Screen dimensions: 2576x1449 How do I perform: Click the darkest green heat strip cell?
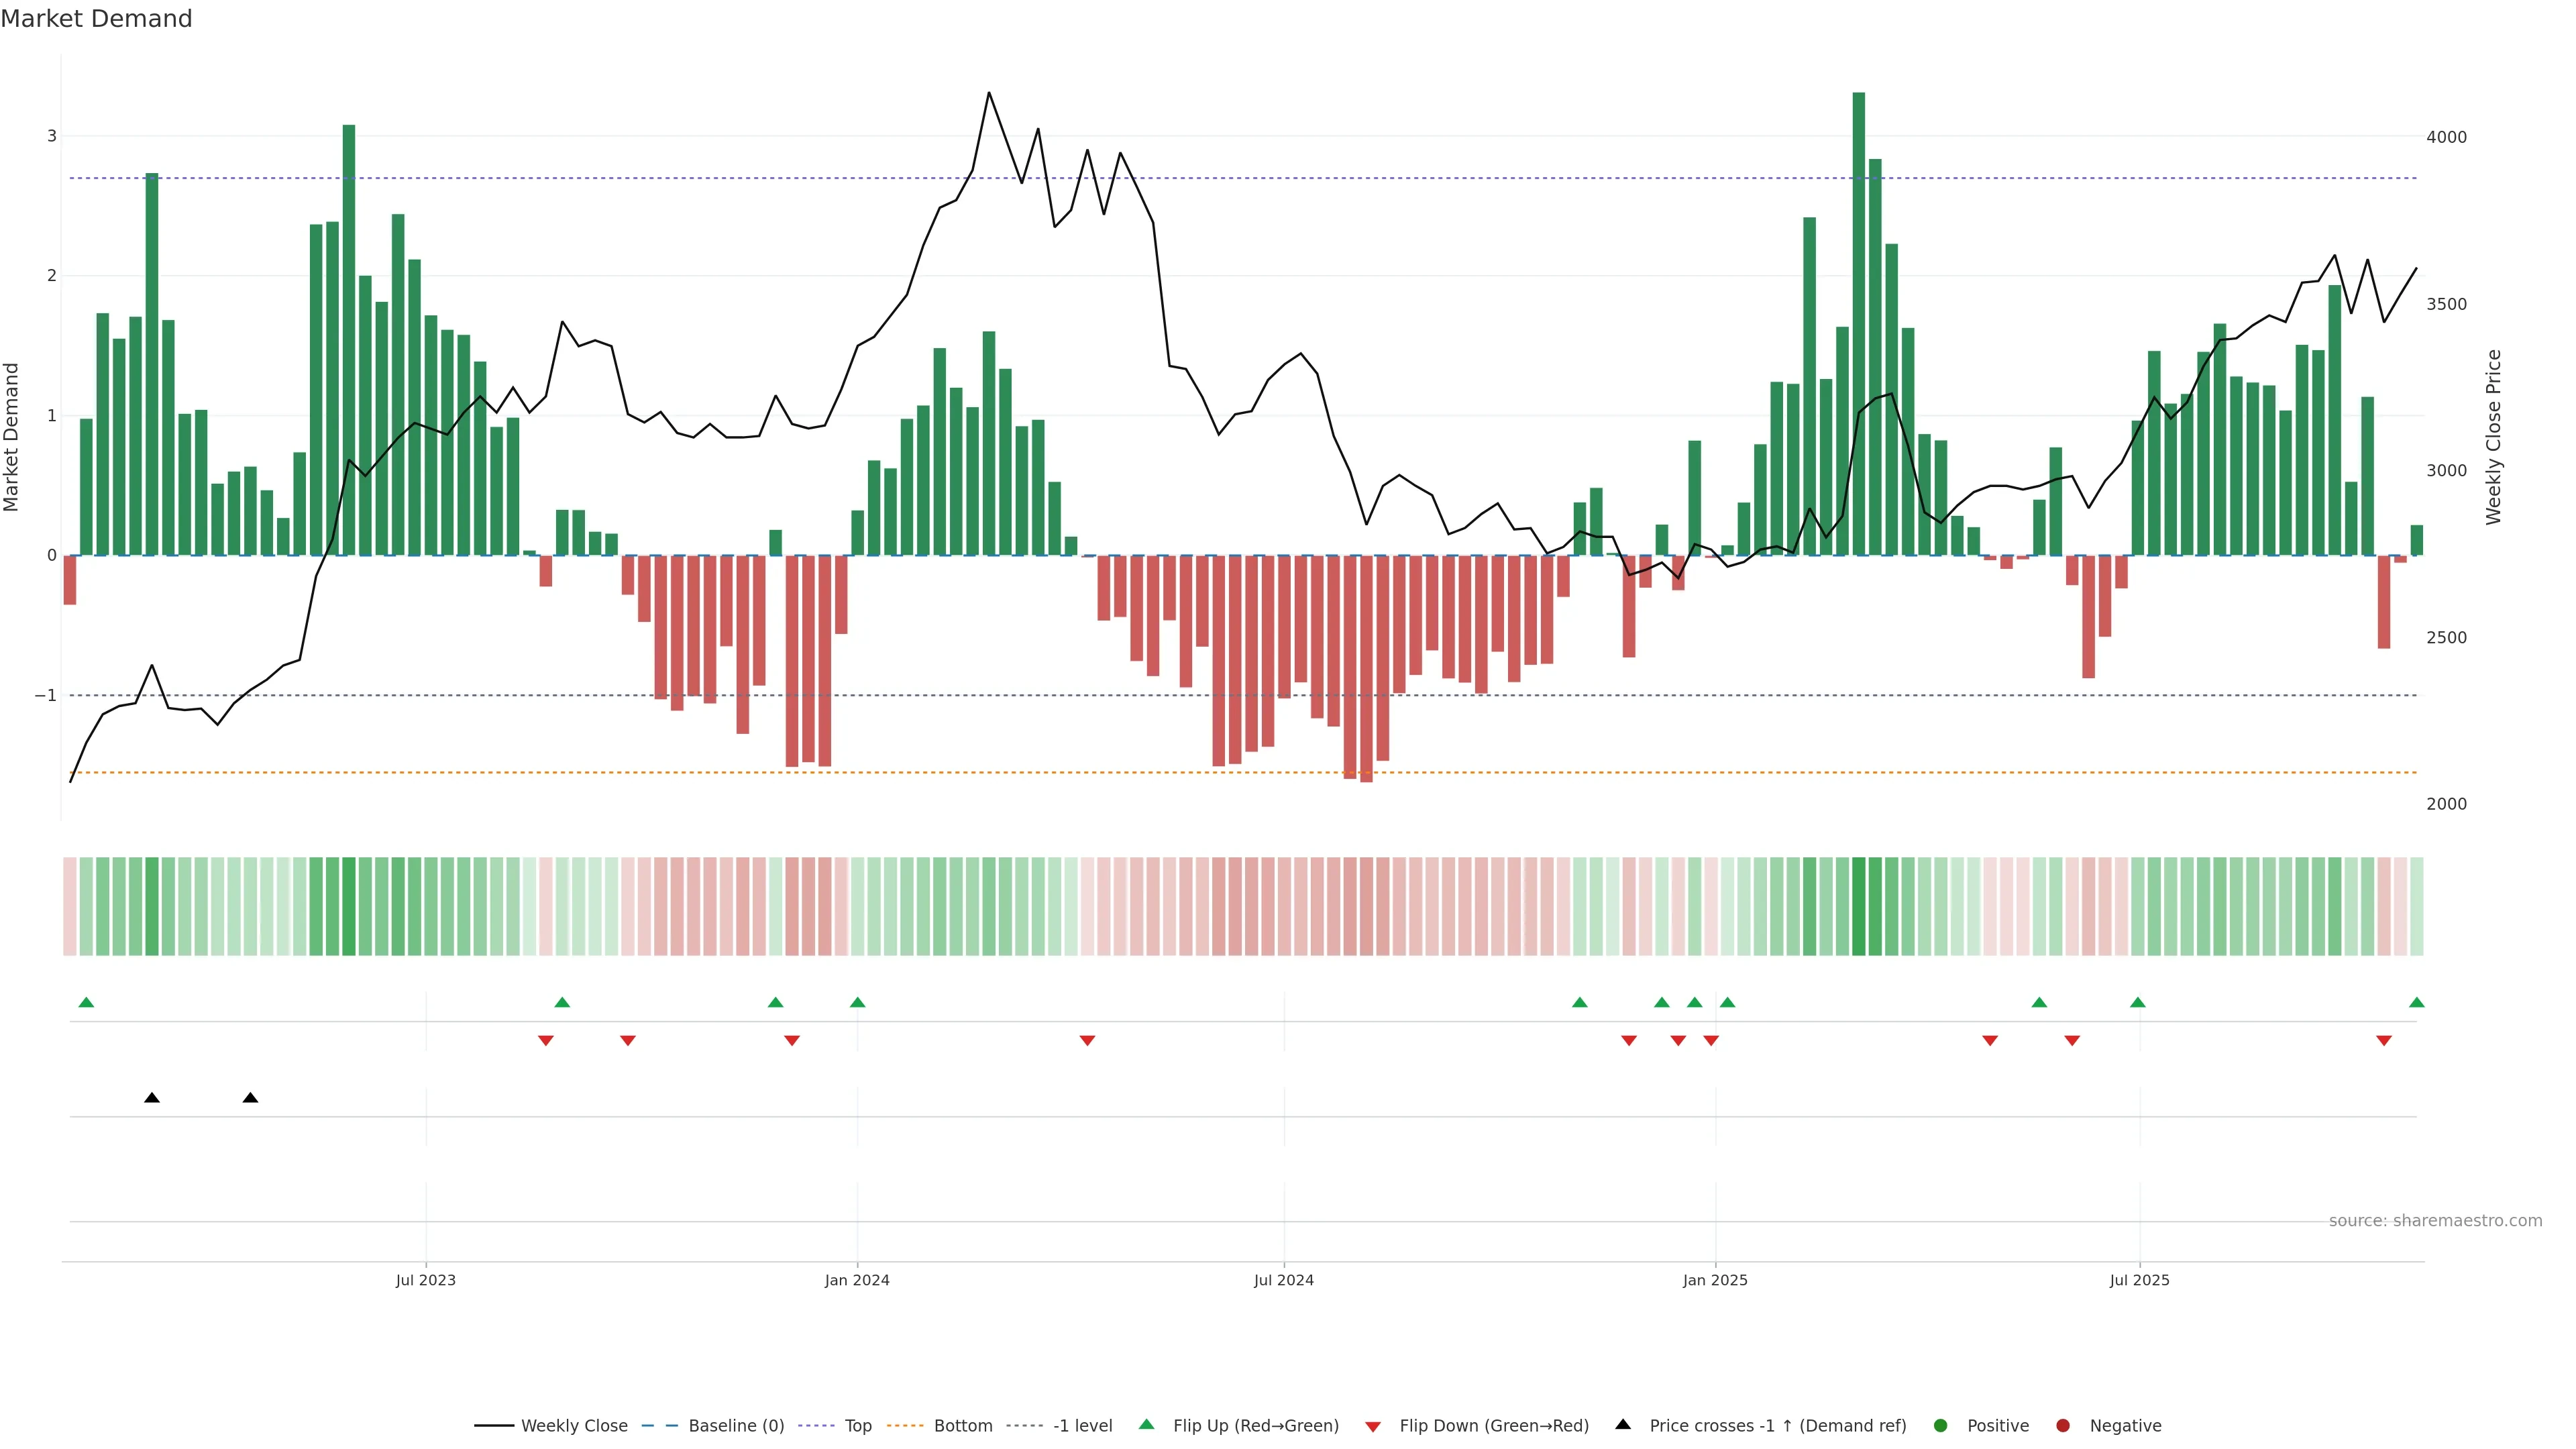click(1859, 906)
